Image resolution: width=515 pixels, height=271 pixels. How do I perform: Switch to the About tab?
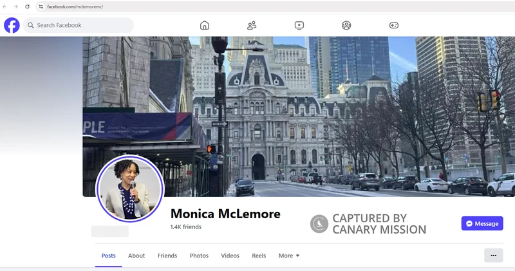pyautogui.click(x=136, y=256)
